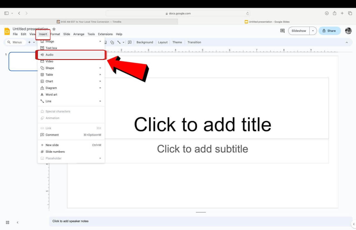356x230 pixels.
Task: Switch to the Google Slides browser tab
Action: (268, 21)
